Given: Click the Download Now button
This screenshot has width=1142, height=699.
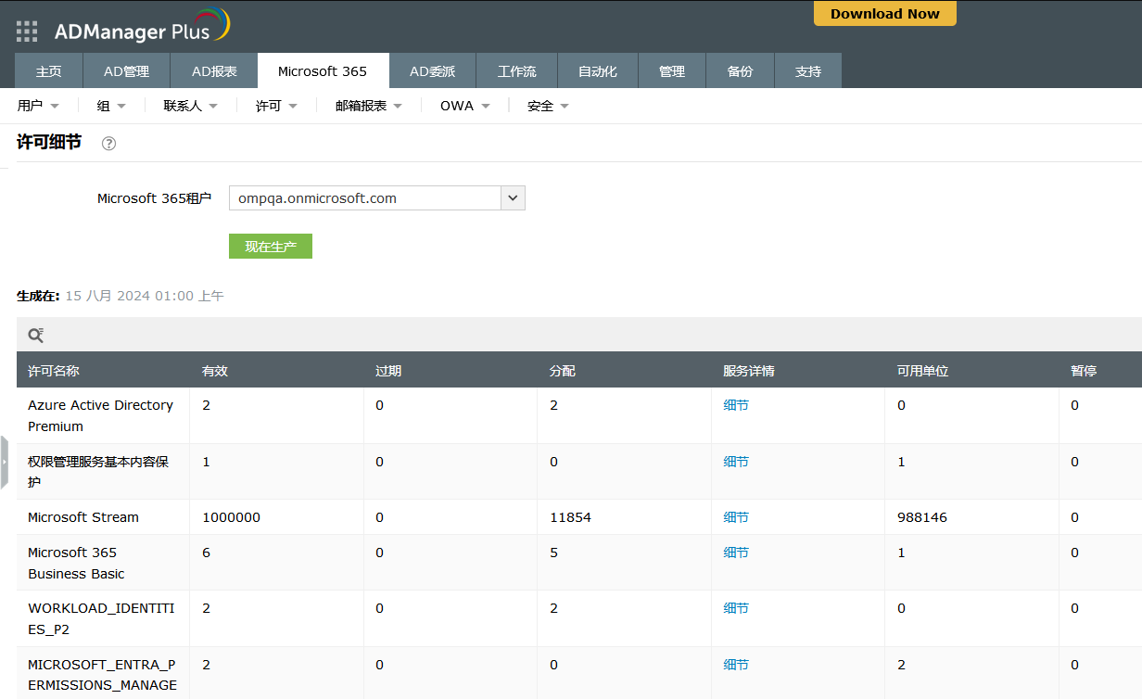Looking at the screenshot, I should tap(884, 14).
